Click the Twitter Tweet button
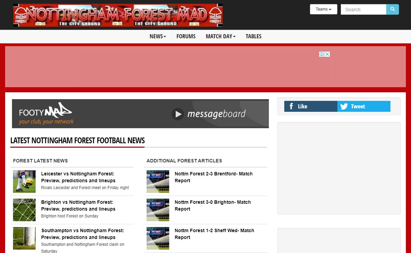Screen dimensions: 411x253 click(x=364, y=106)
